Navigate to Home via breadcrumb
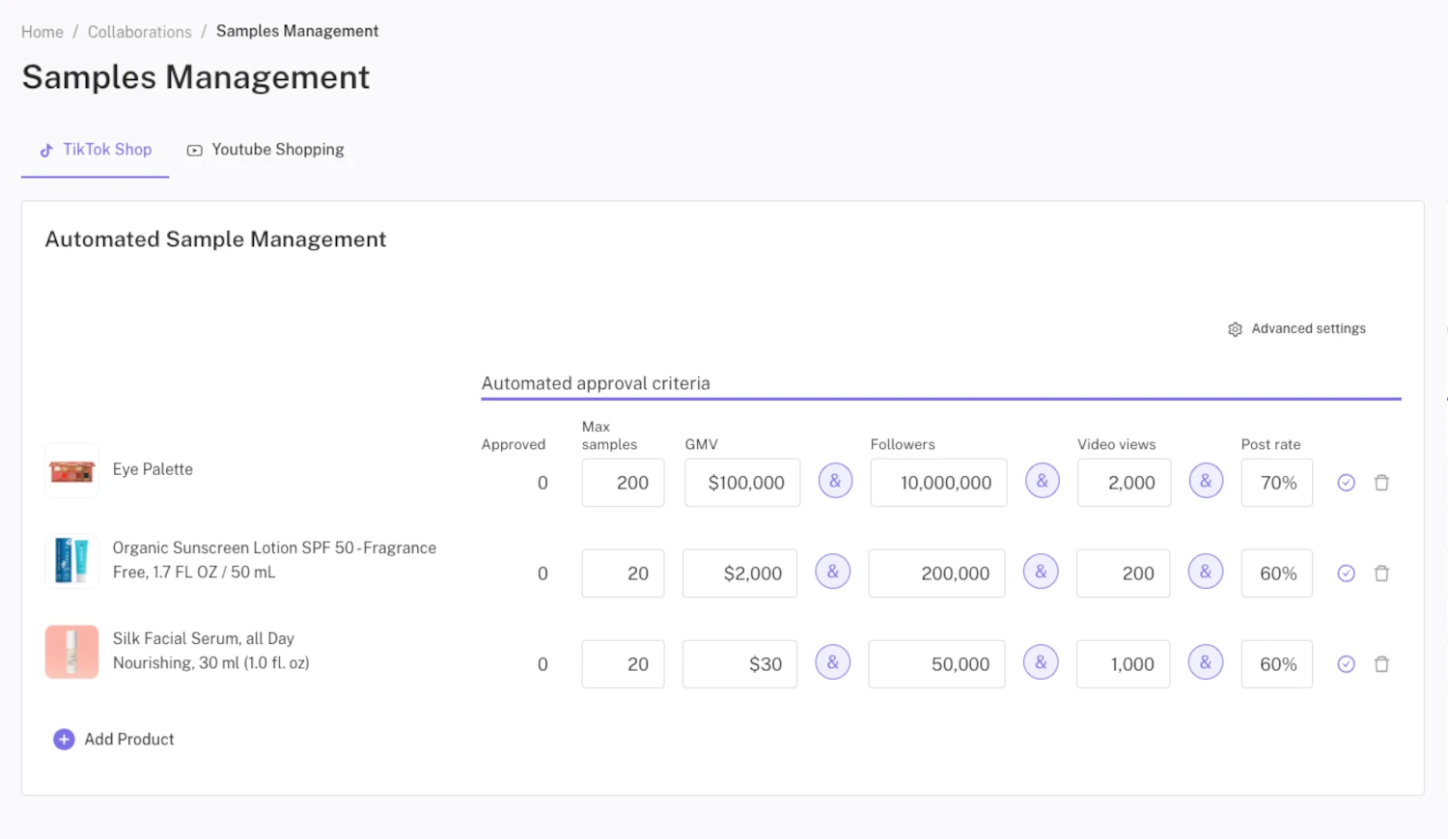Viewport: 1448px width, 839px height. click(x=42, y=32)
